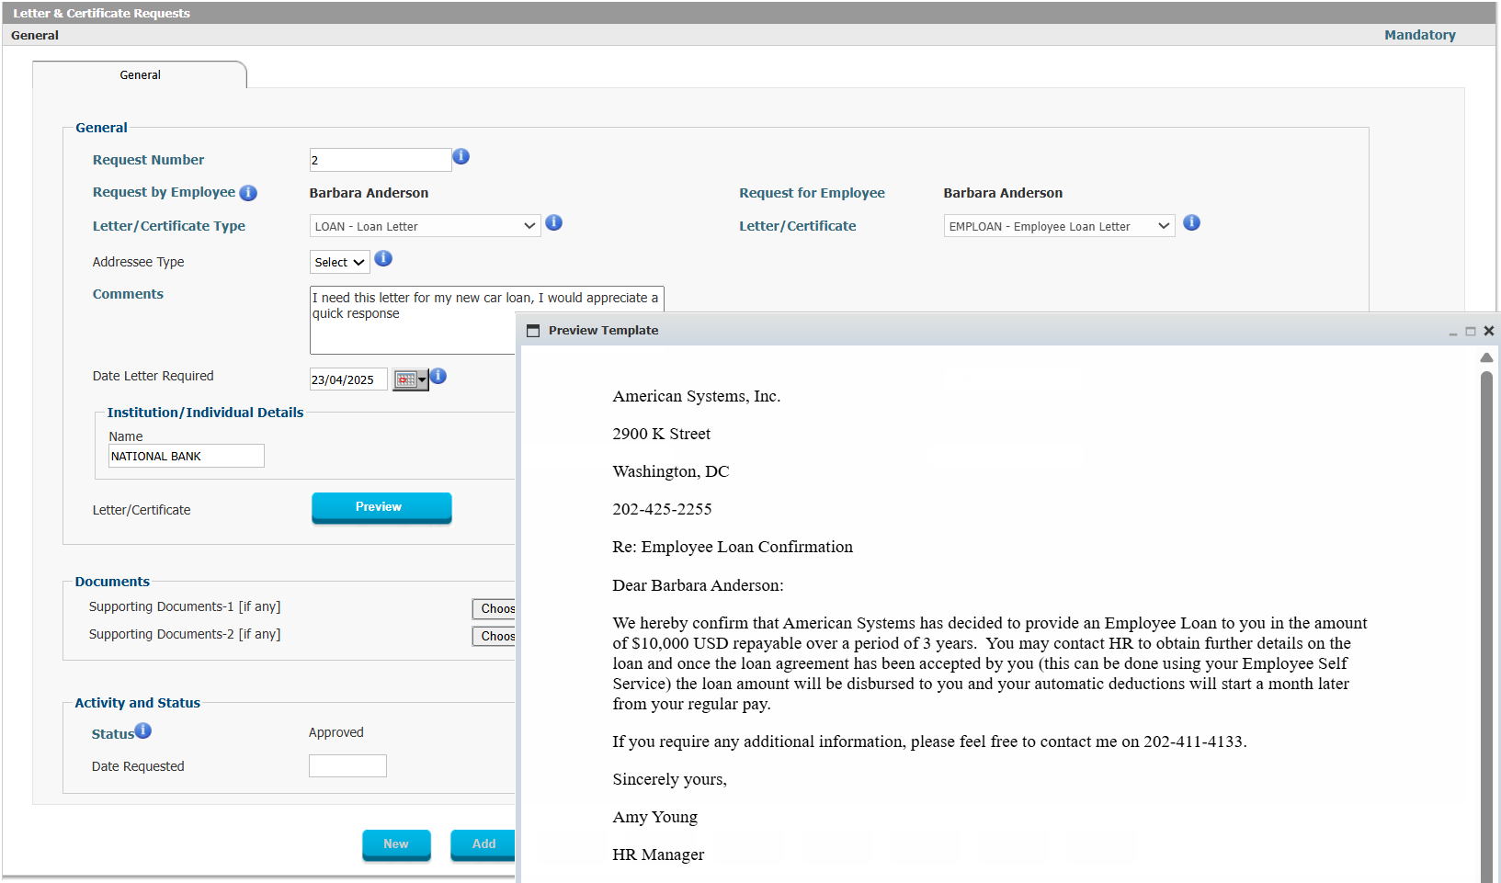Click the Date Requested input field

[x=347, y=766]
